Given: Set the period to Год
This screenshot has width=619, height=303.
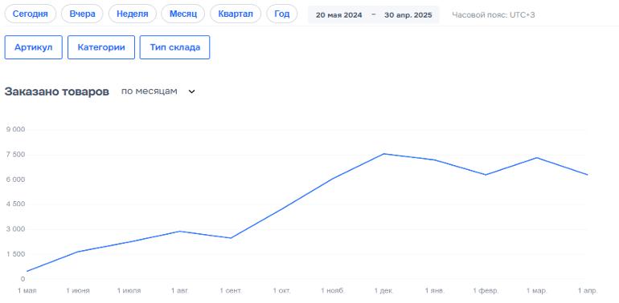Looking at the screenshot, I should click(282, 14).
